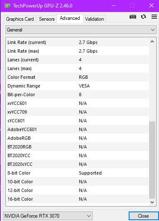Select the BT2020cYCC row
Screen dimensions: 159x221
(78, 164)
